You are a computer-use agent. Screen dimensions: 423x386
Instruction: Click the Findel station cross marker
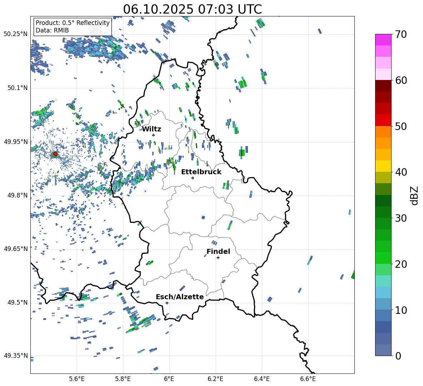(x=218, y=257)
